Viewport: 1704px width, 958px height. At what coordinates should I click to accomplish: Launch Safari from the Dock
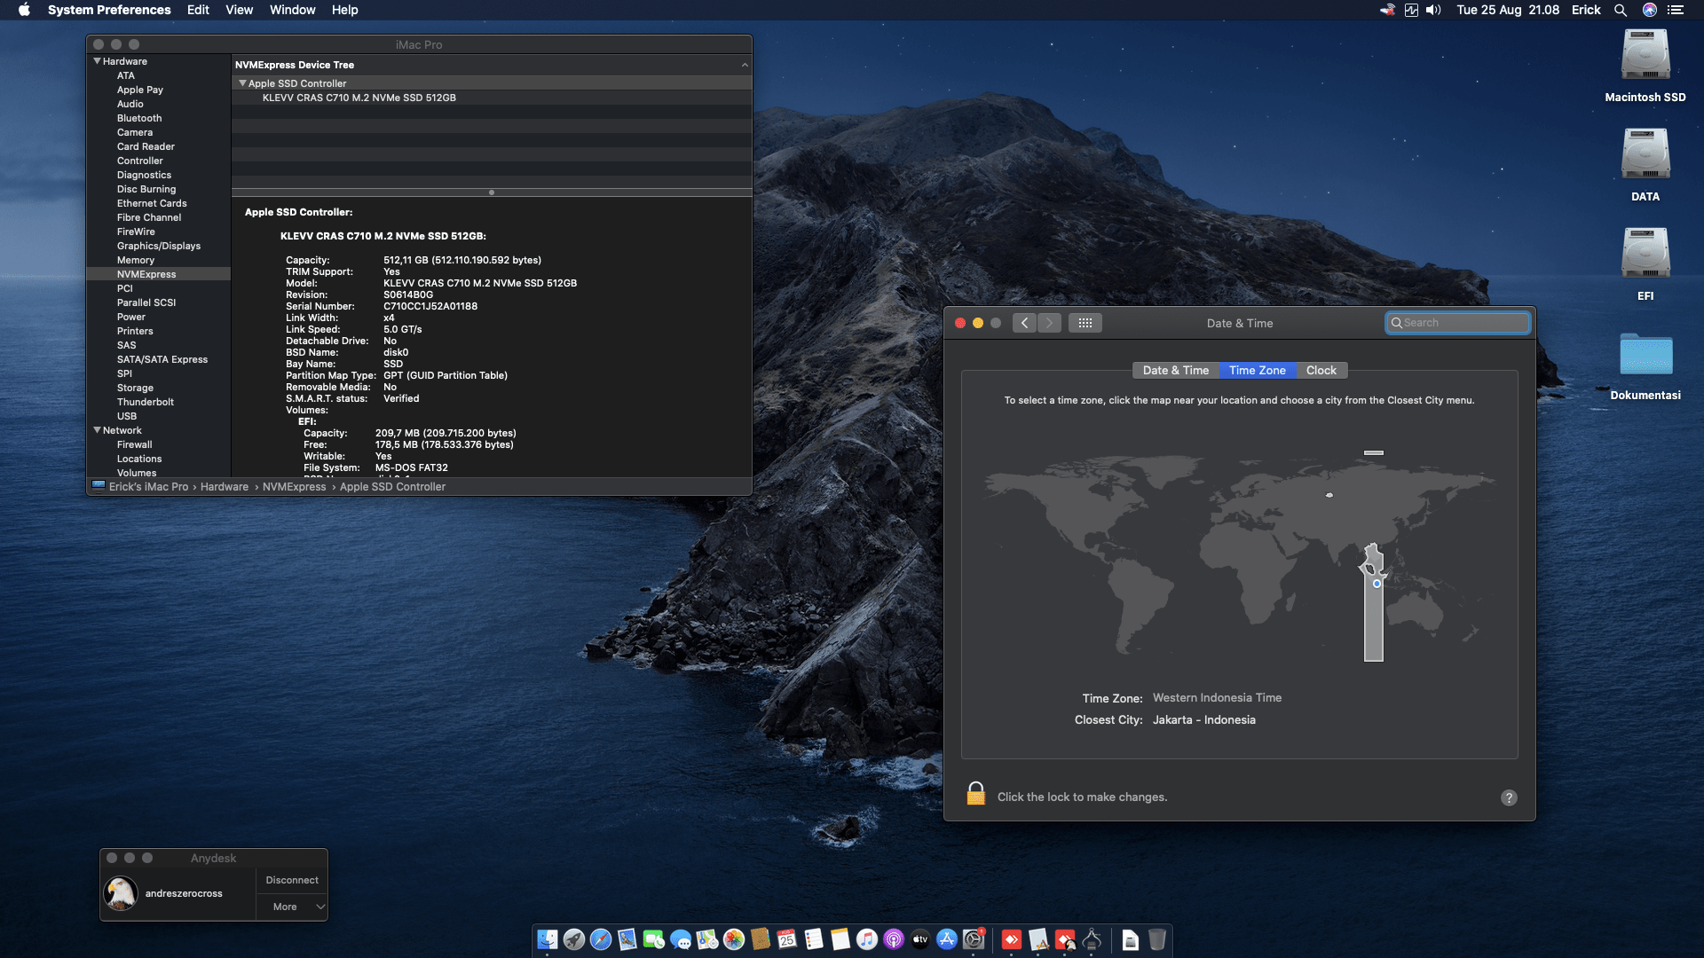pos(601,939)
